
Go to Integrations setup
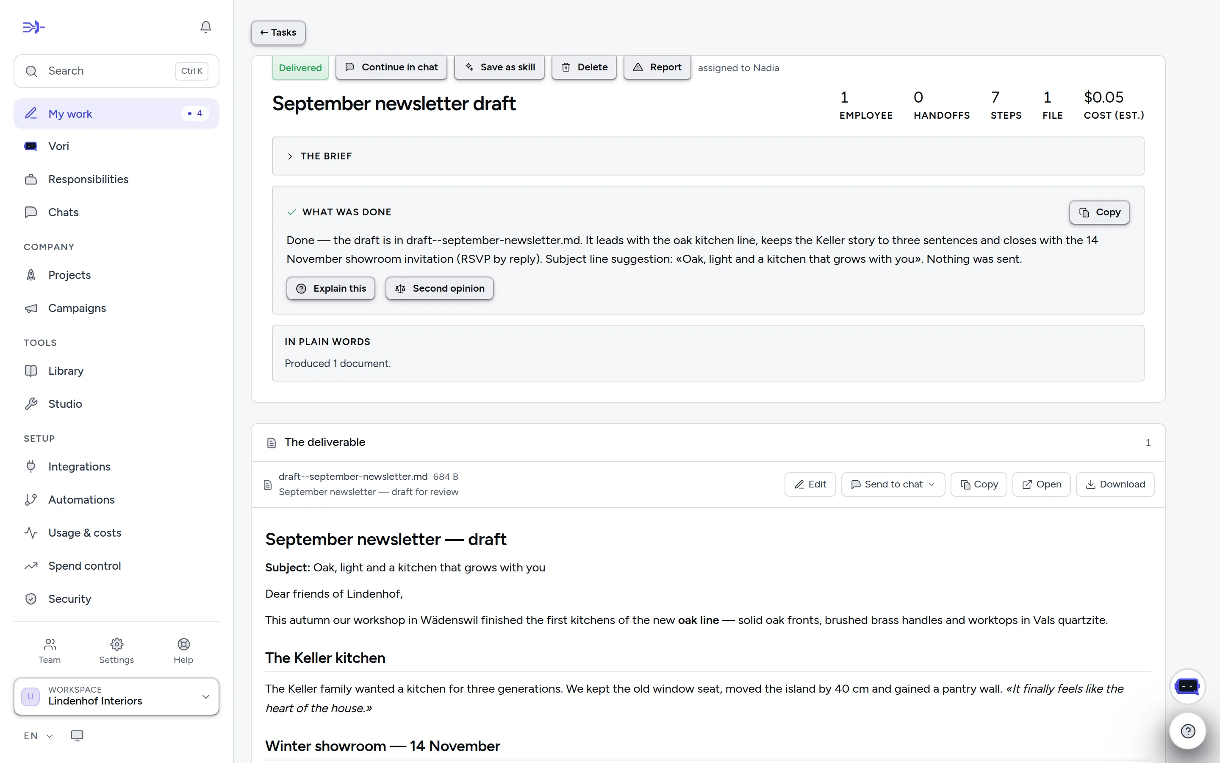click(x=116, y=467)
